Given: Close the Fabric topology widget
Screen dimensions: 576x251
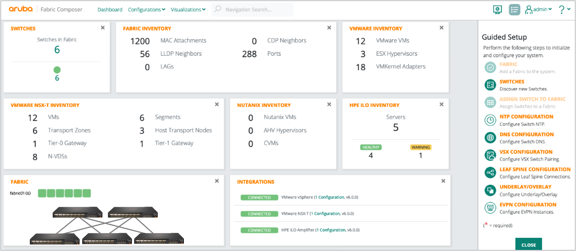Looking at the screenshot, I should [217, 181].
